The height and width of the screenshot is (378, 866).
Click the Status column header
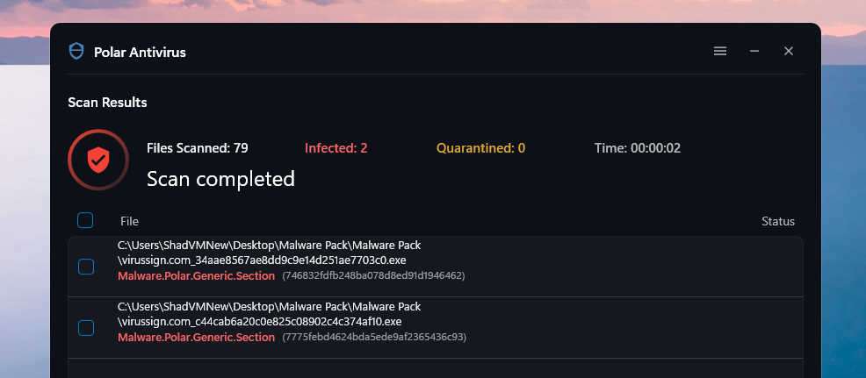coord(777,221)
